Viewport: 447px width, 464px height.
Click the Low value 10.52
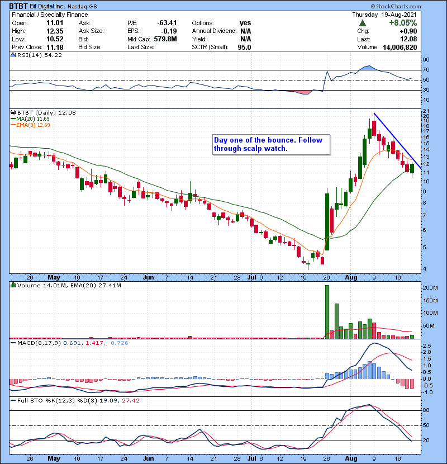point(55,39)
